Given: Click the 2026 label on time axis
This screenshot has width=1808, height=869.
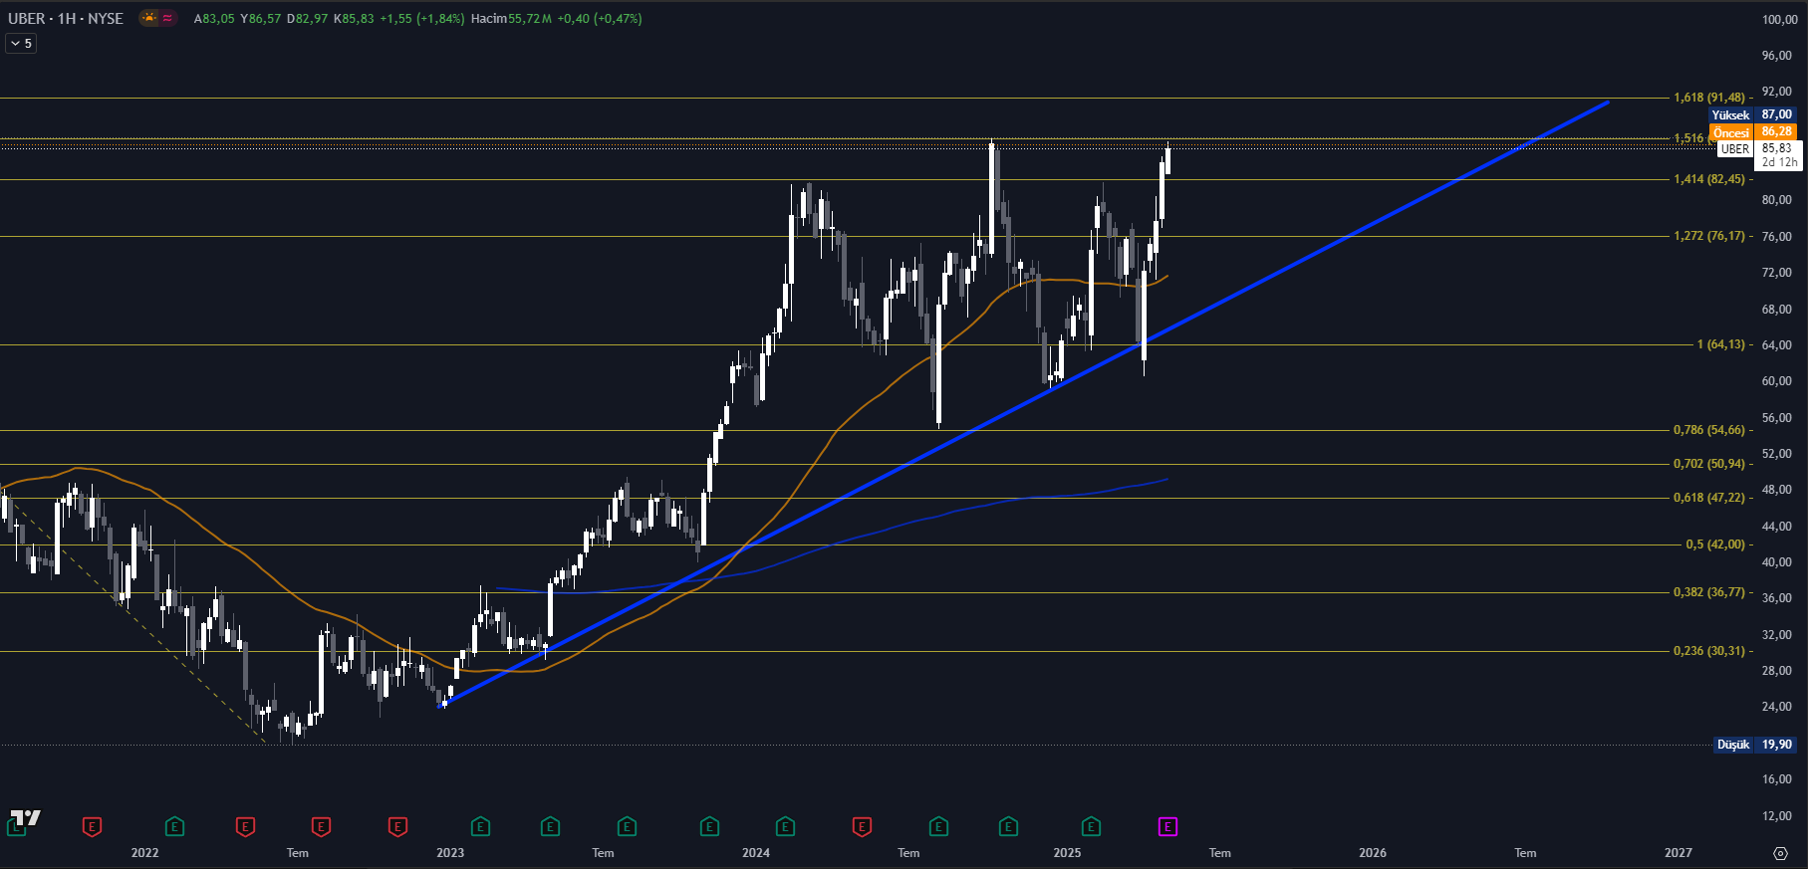Looking at the screenshot, I should point(1373,853).
